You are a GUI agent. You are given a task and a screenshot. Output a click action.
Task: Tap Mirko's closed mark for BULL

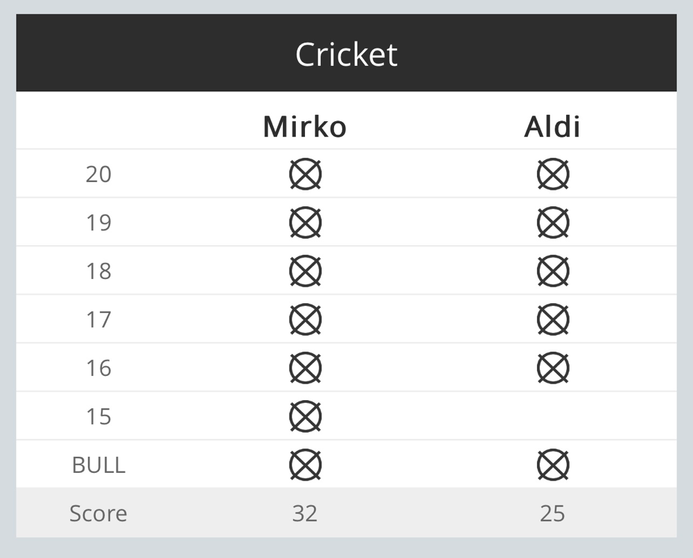point(305,465)
